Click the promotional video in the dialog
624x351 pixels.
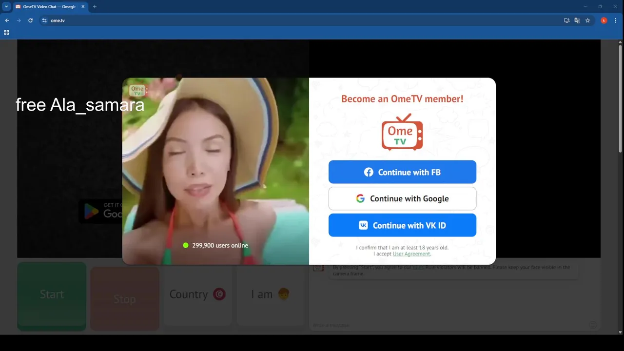click(215, 171)
